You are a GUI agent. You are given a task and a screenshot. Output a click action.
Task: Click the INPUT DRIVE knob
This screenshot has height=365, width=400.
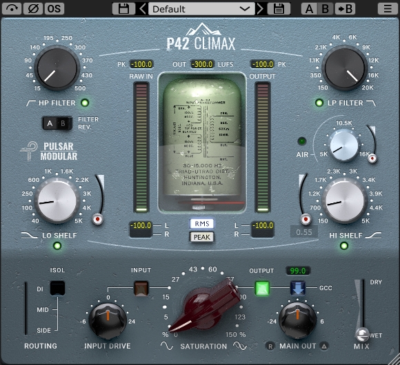pyautogui.click(x=108, y=321)
